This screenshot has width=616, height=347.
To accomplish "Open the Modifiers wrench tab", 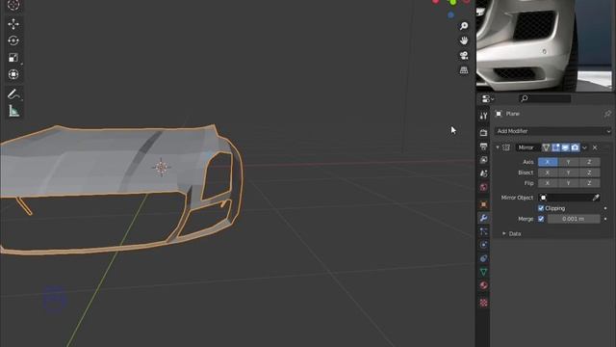I will pyautogui.click(x=483, y=218).
